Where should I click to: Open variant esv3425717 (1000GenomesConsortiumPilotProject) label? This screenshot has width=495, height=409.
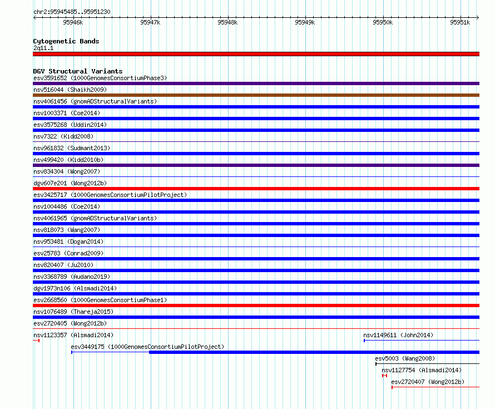pos(110,195)
